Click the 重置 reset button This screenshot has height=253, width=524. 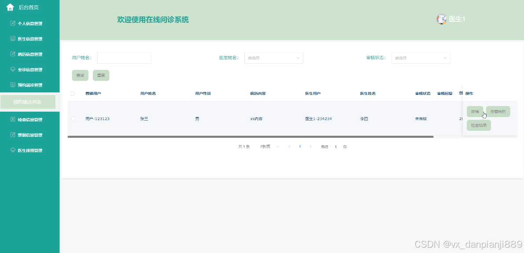tap(101, 76)
